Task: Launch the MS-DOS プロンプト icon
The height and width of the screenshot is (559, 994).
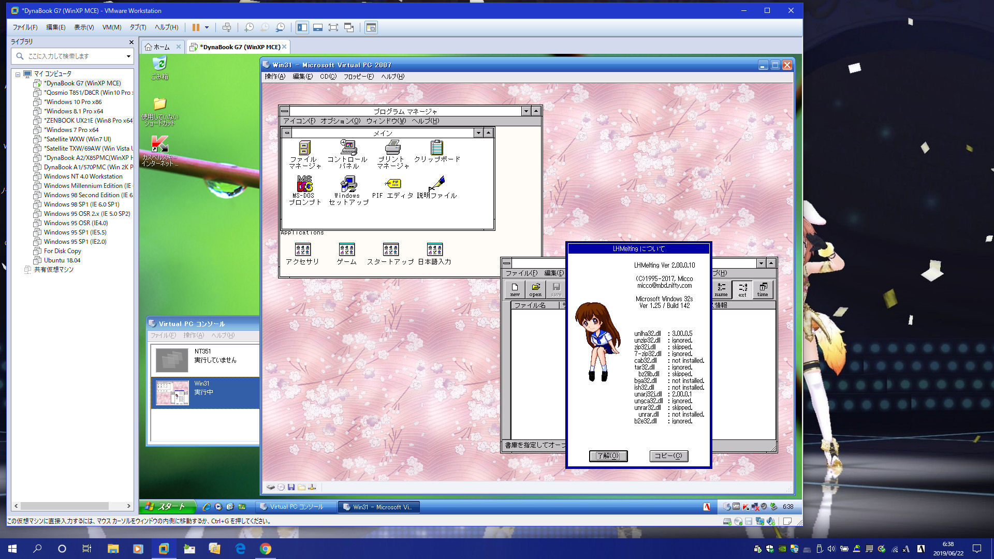Action: pyautogui.click(x=304, y=190)
